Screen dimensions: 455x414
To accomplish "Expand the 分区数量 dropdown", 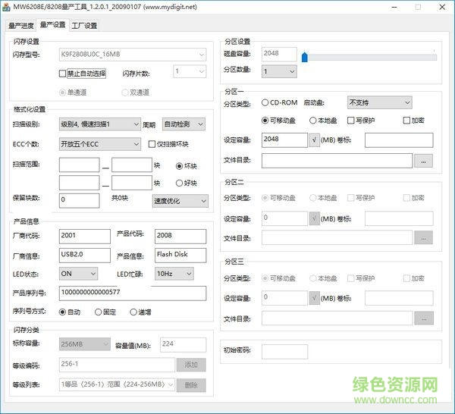I will pyautogui.click(x=278, y=71).
